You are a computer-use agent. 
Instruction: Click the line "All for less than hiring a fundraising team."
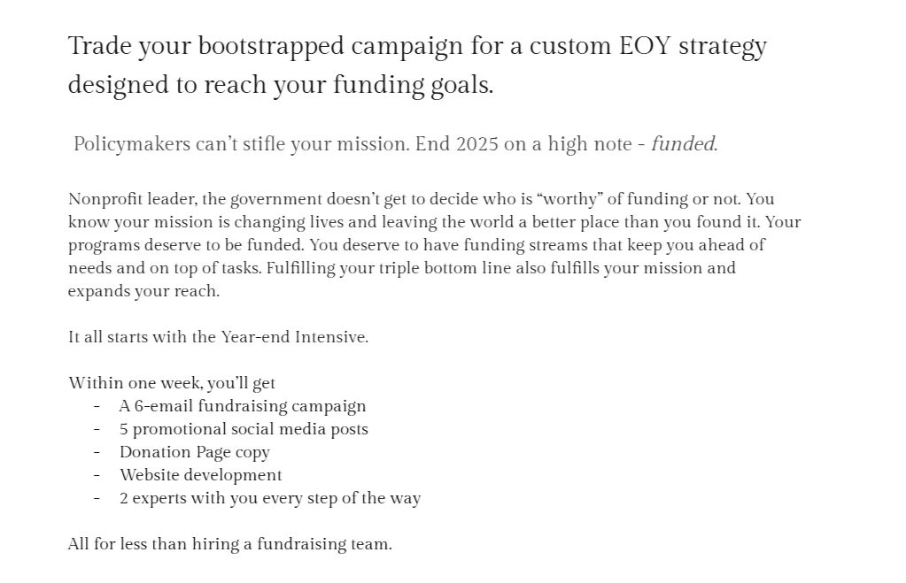pyautogui.click(x=229, y=544)
